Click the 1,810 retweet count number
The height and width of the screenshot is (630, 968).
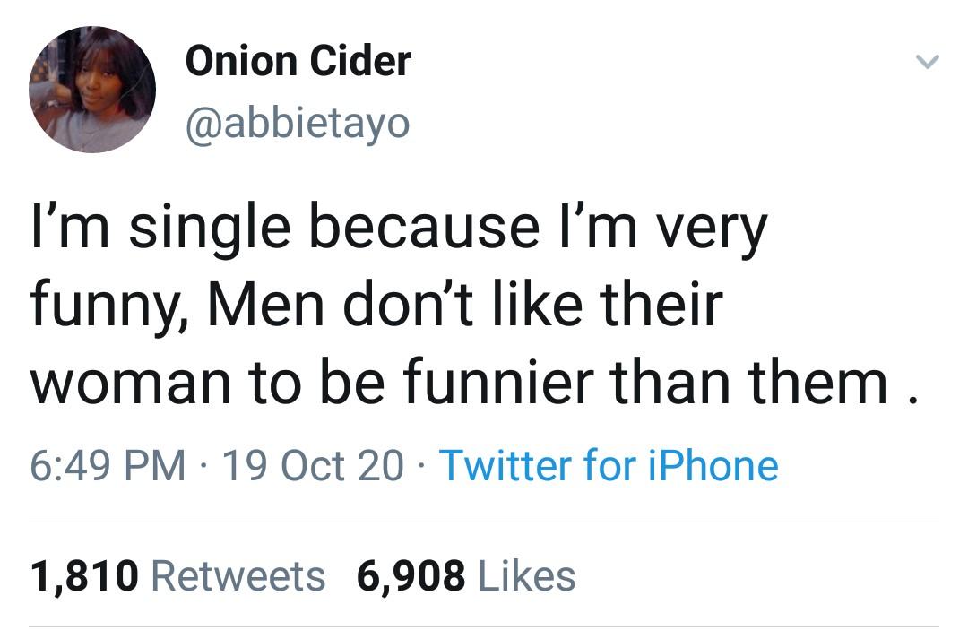(84, 575)
